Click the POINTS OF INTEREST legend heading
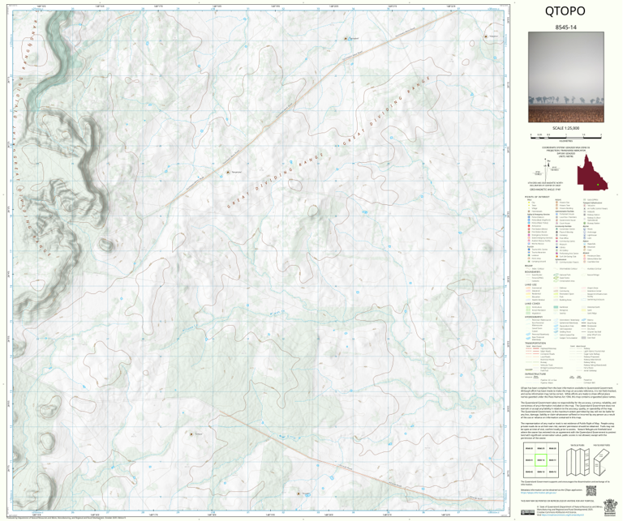 [537, 197]
